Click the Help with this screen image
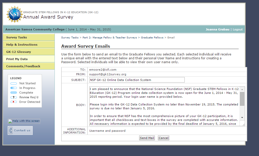 click(x=24, y=121)
